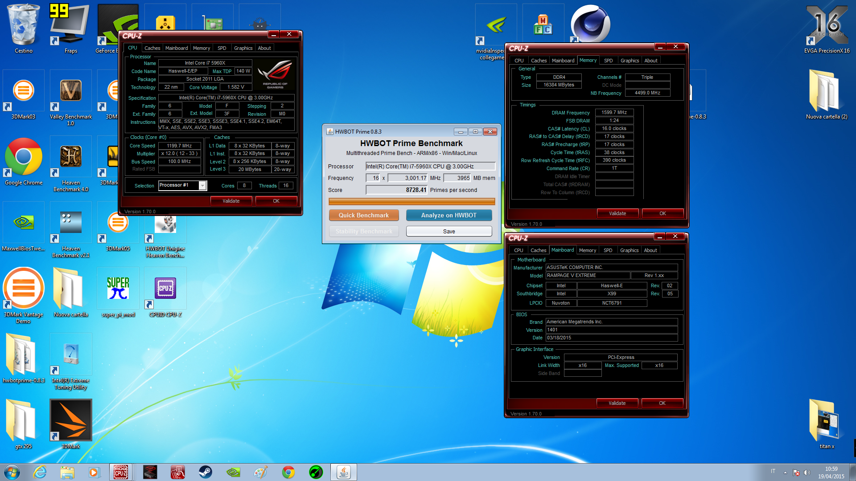Screen dimensions: 856x481
Task: Expand the Processor #1 selection dropdown
Action: 202,185
